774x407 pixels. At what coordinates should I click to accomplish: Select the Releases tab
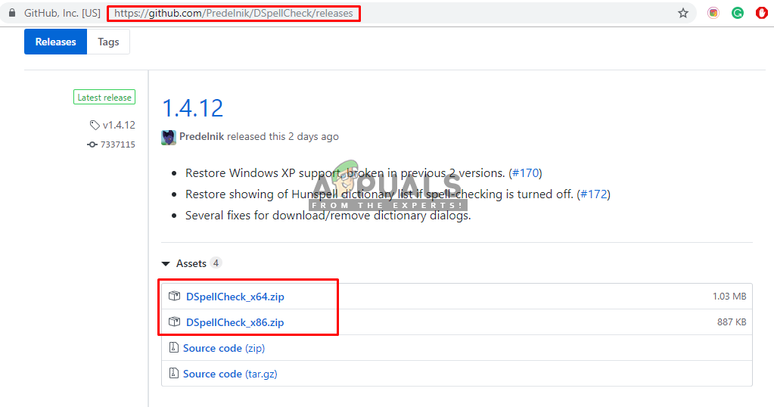tap(55, 42)
